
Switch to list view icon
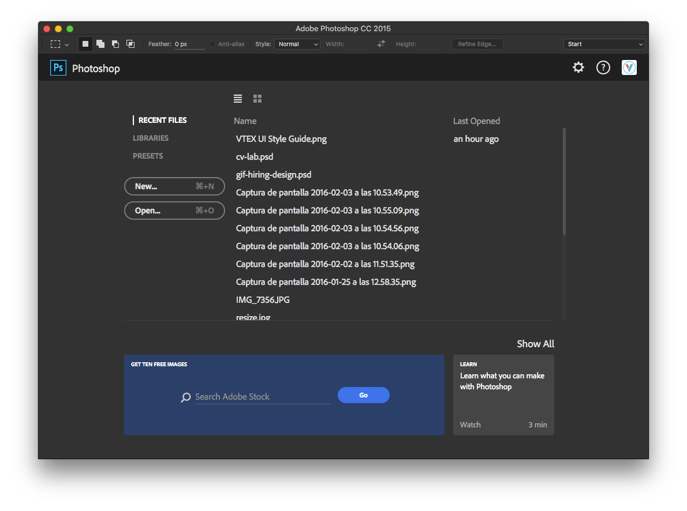point(238,99)
